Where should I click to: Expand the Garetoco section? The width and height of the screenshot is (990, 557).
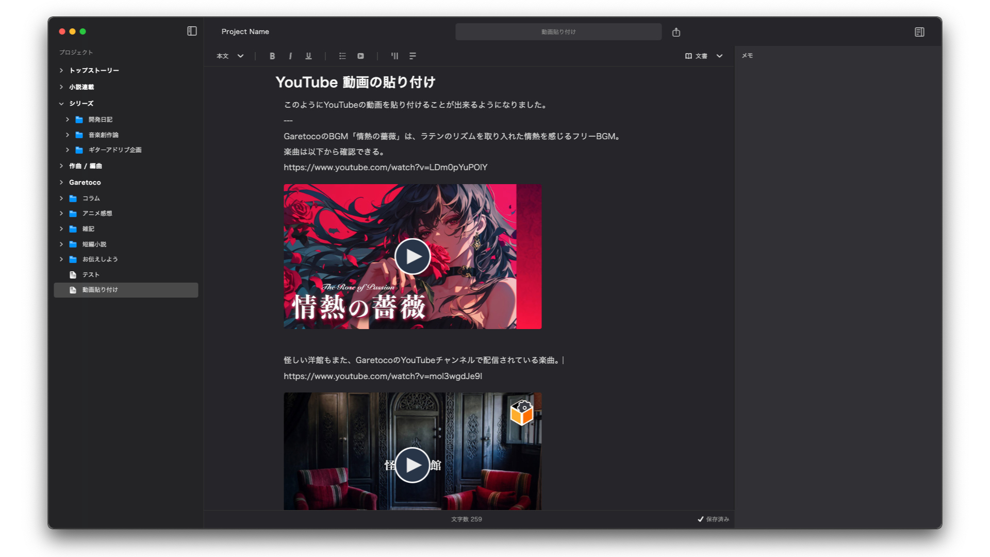tap(61, 182)
